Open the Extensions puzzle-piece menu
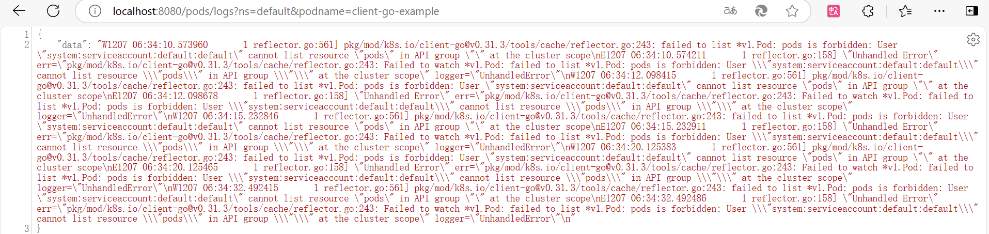 (x=868, y=11)
